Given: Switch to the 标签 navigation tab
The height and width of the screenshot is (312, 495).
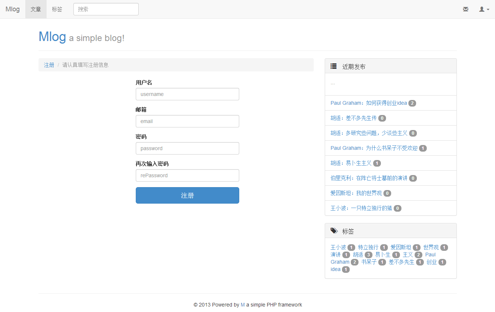Looking at the screenshot, I should pos(57,9).
